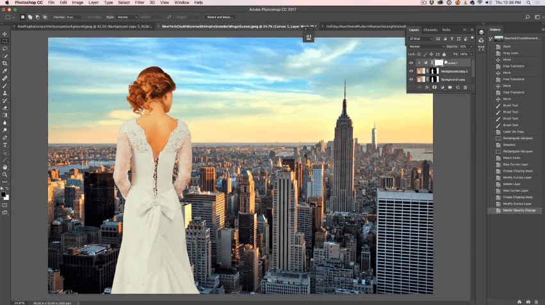Image resolution: width=545 pixels, height=305 pixels.
Task: Select the Rectangular Marquee tool
Action: 5,41
